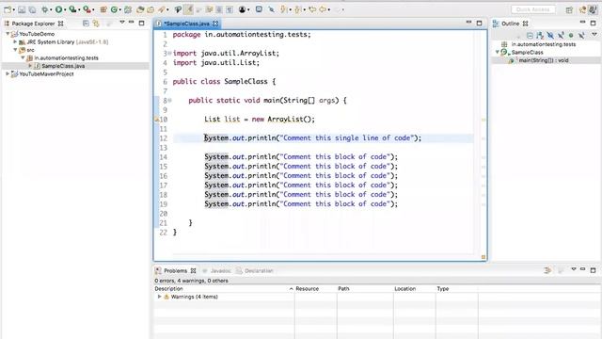Switch to the Java perspective icon
The width and height of the screenshot is (602, 339).
593,9
